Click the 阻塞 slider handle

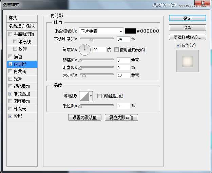(x=80, y=68)
